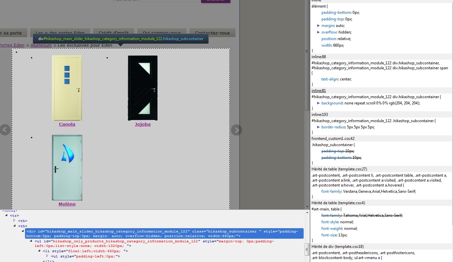Open the Canola door image
The height and width of the screenshot is (262, 453).
[67, 88]
